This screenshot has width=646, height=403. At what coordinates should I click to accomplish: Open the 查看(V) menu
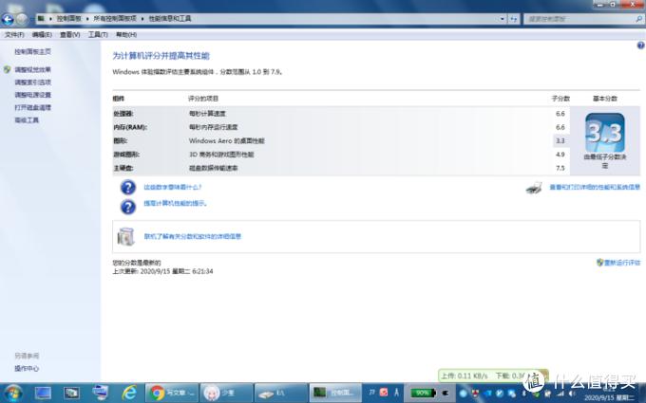pyautogui.click(x=70, y=34)
